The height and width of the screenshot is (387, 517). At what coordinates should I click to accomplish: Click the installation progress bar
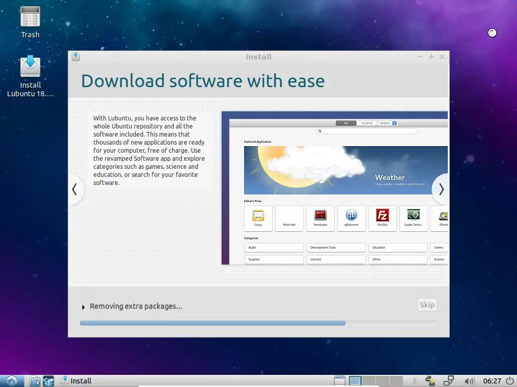tap(258, 323)
